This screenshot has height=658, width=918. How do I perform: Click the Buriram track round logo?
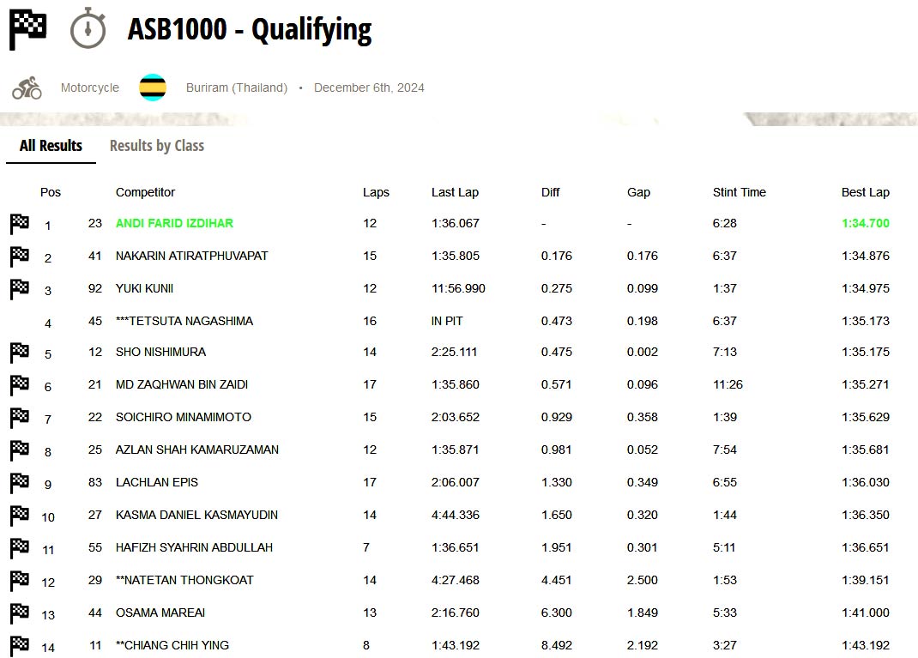pyautogui.click(x=153, y=88)
